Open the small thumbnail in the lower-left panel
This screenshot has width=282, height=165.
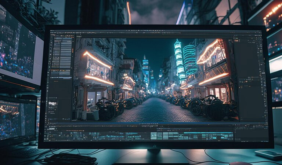tap(52, 104)
